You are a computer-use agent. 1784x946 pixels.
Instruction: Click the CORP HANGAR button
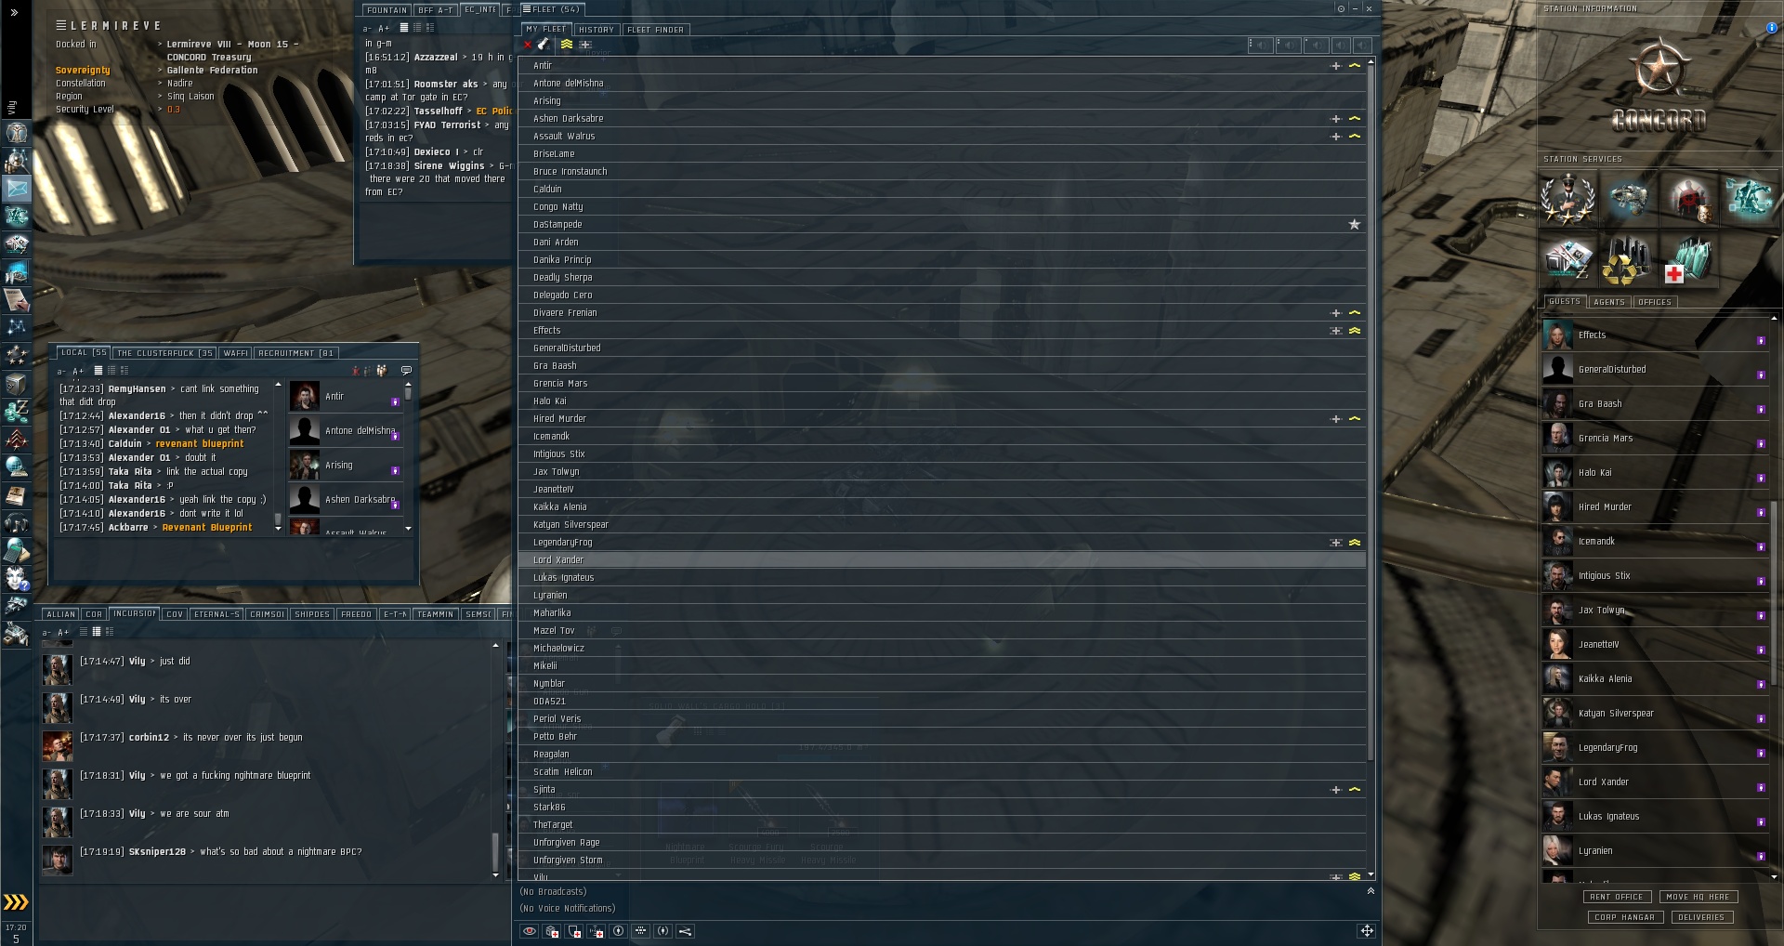pyautogui.click(x=1624, y=917)
